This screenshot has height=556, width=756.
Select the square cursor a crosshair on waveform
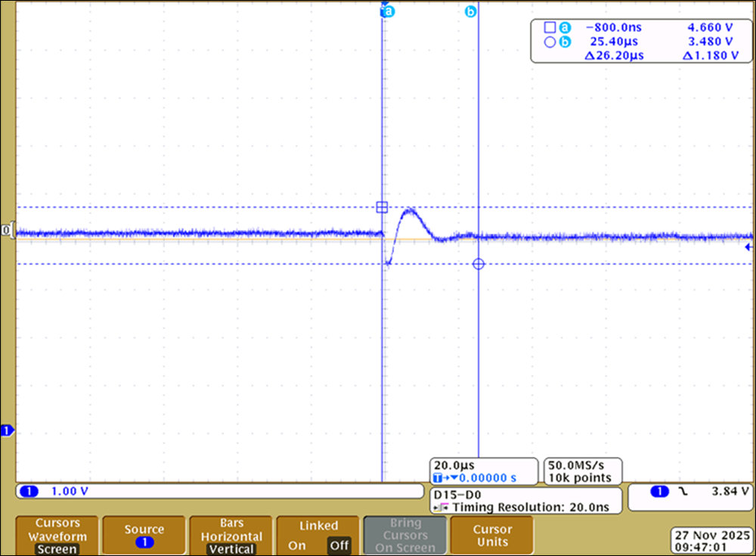pyautogui.click(x=382, y=207)
